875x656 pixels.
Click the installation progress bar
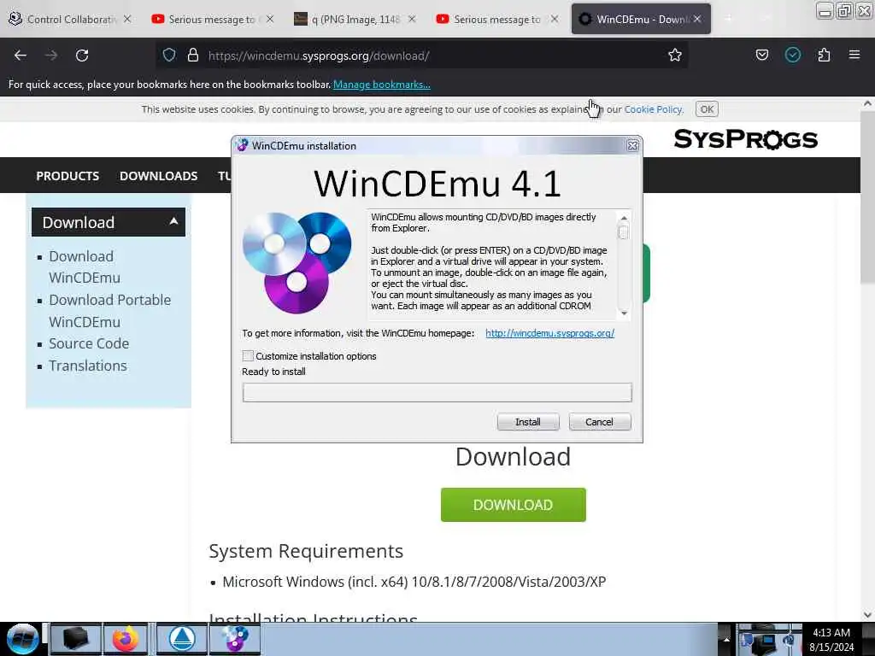[437, 392]
